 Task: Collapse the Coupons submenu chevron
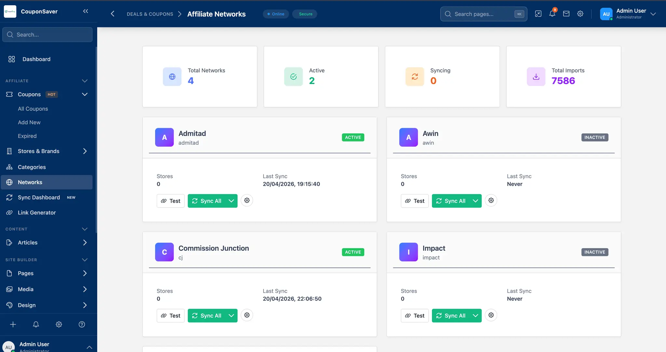click(85, 94)
